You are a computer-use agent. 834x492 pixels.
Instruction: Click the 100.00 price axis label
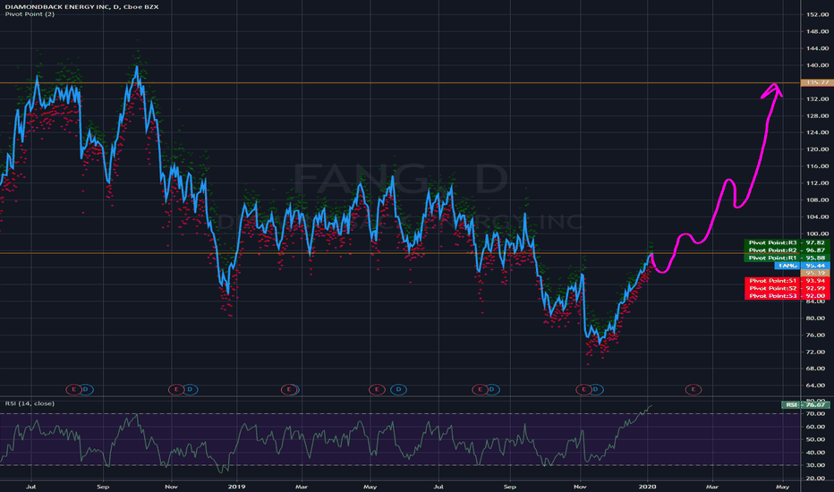[818, 234]
